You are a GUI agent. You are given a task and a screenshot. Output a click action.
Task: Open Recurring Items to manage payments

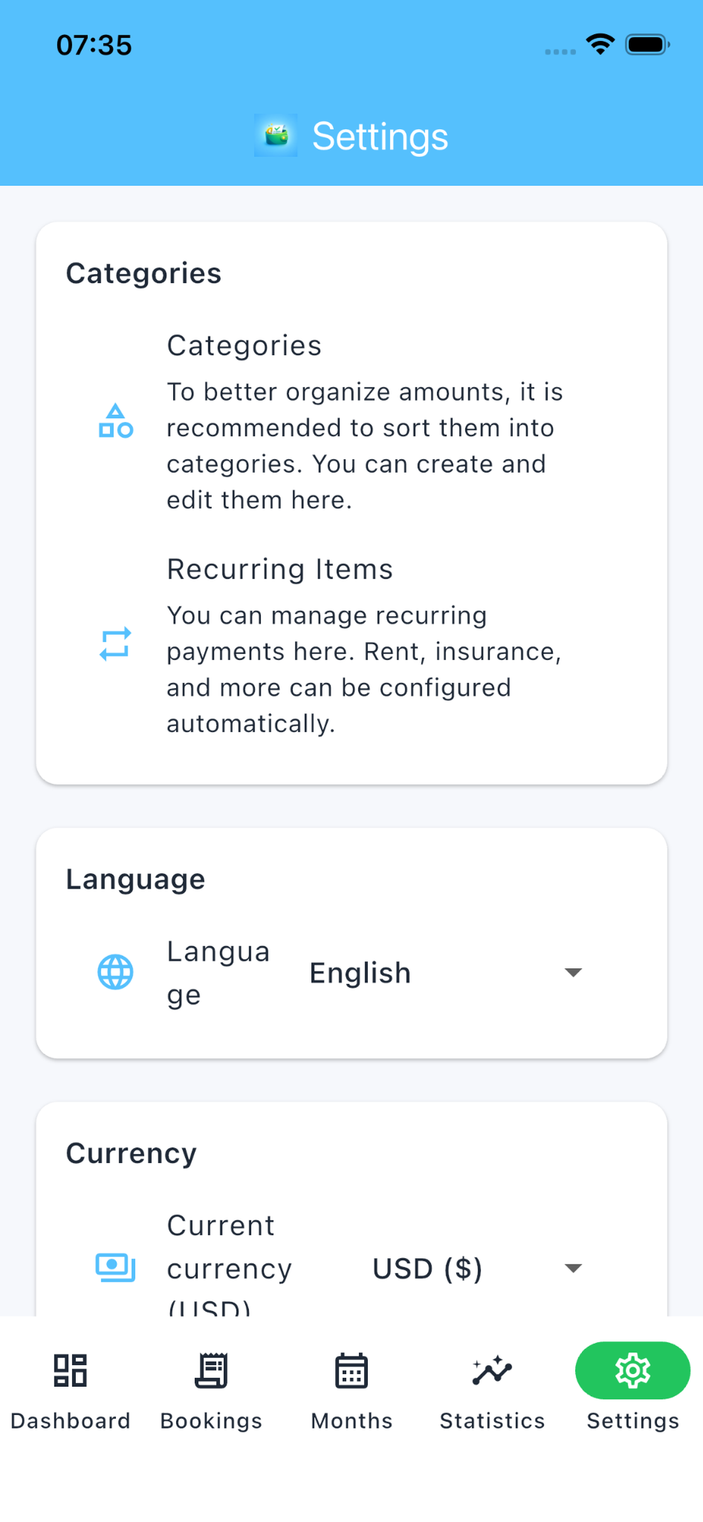(x=351, y=645)
